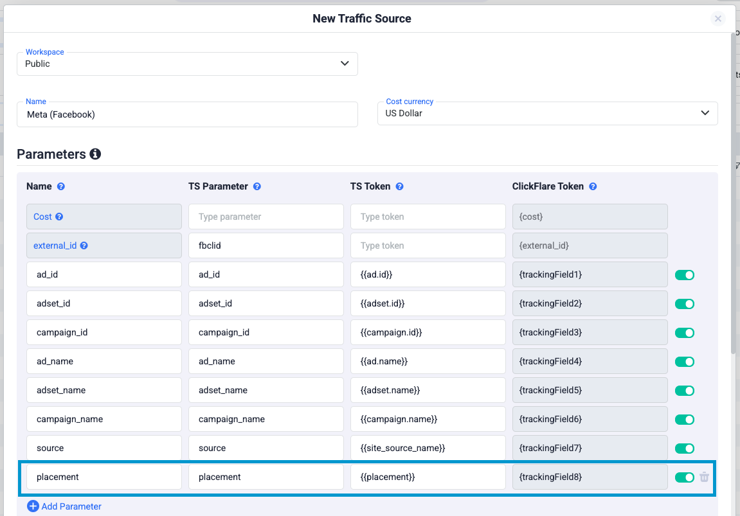Click the campaign_id name field
The width and height of the screenshot is (740, 516).
[104, 332]
